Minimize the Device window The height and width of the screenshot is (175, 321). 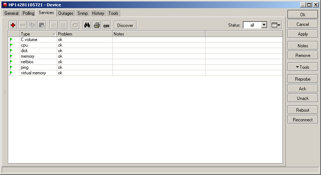(303, 5)
